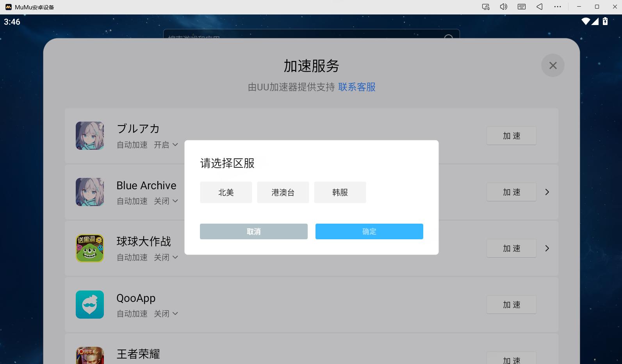Select the 北美 region option
This screenshot has height=364, width=622.
click(226, 192)
